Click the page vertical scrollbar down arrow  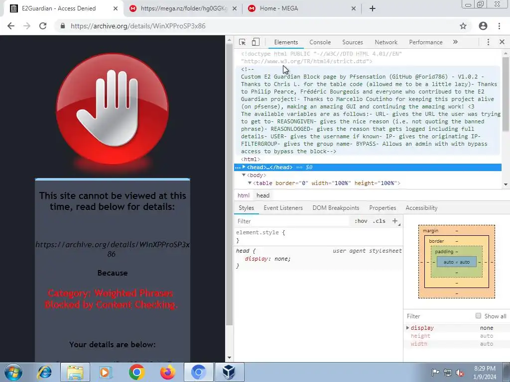229,358
